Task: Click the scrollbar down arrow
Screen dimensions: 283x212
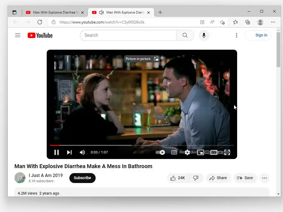Action: coord(278,194)
